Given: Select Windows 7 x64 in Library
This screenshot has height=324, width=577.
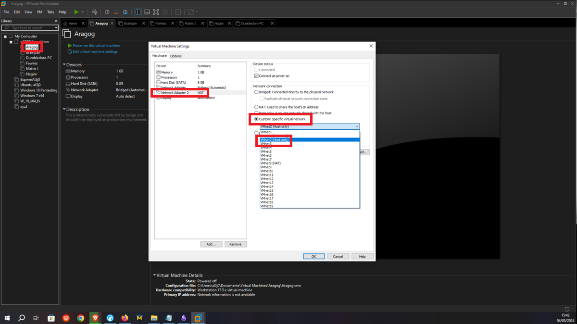Looking at the screenshot, I should [32, 96].
